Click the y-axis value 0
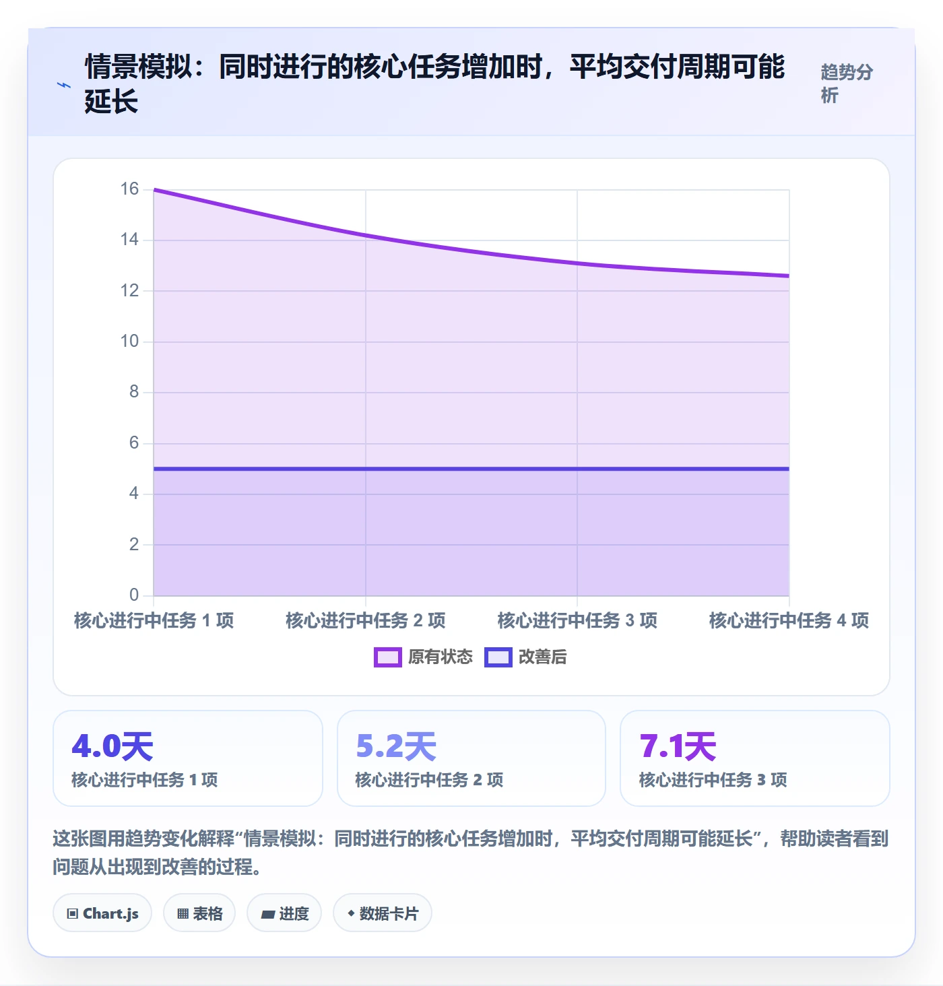The height and width of the screenshot is (986, 943). pyautogui.click(x=134, y=595)
